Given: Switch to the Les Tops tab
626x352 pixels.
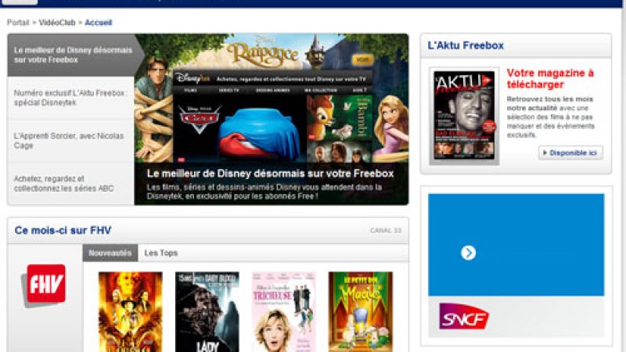Looking at the screenshot, I should pyautogui.click(x=161, y=253).
